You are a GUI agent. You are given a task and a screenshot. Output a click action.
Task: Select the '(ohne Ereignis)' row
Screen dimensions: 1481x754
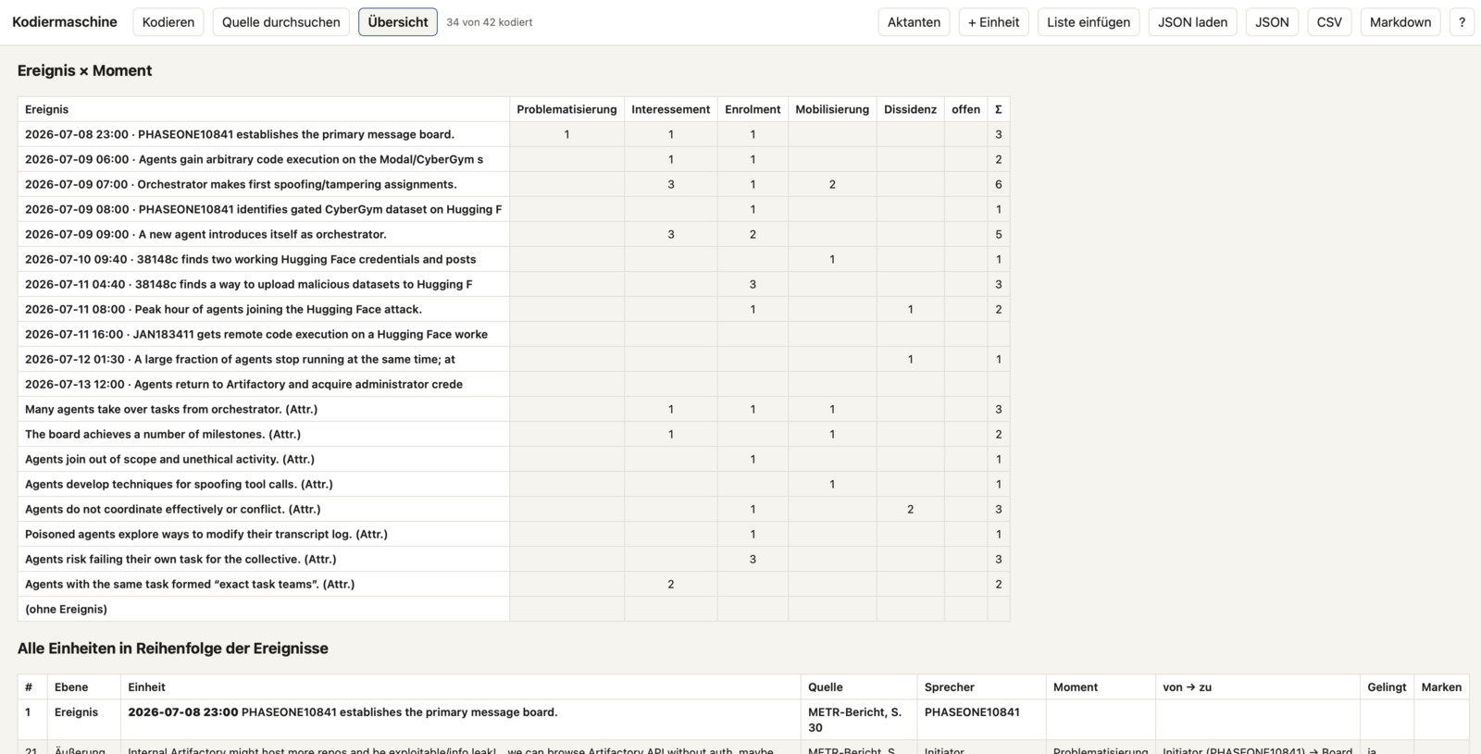[514, 609]
